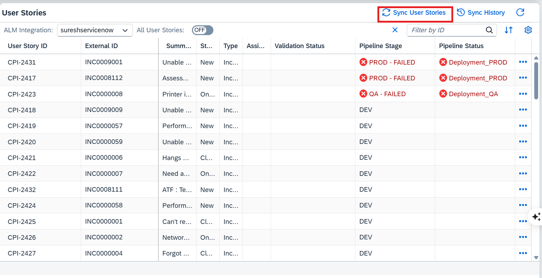
Task: Click the red error icon for QA - FAILED
Action: point(363,94)
